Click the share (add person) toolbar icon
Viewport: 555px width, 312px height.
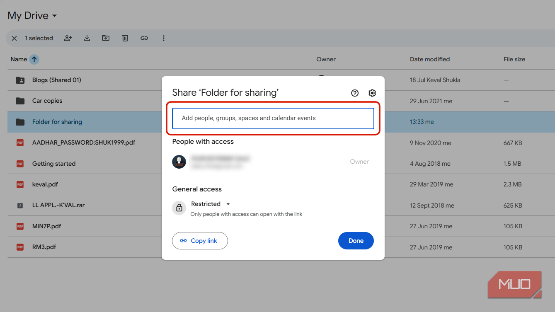[68, 38]
